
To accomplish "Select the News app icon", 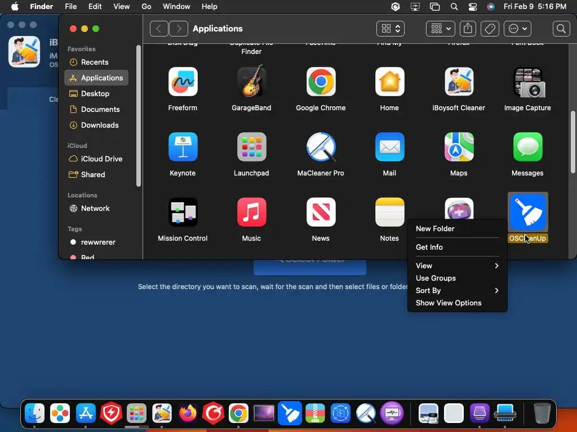I will coord(321,212).
